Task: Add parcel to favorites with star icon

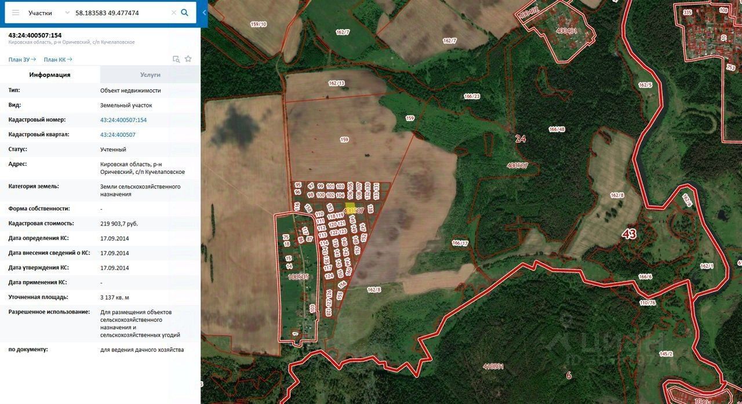Action: [x=188, y=59]
